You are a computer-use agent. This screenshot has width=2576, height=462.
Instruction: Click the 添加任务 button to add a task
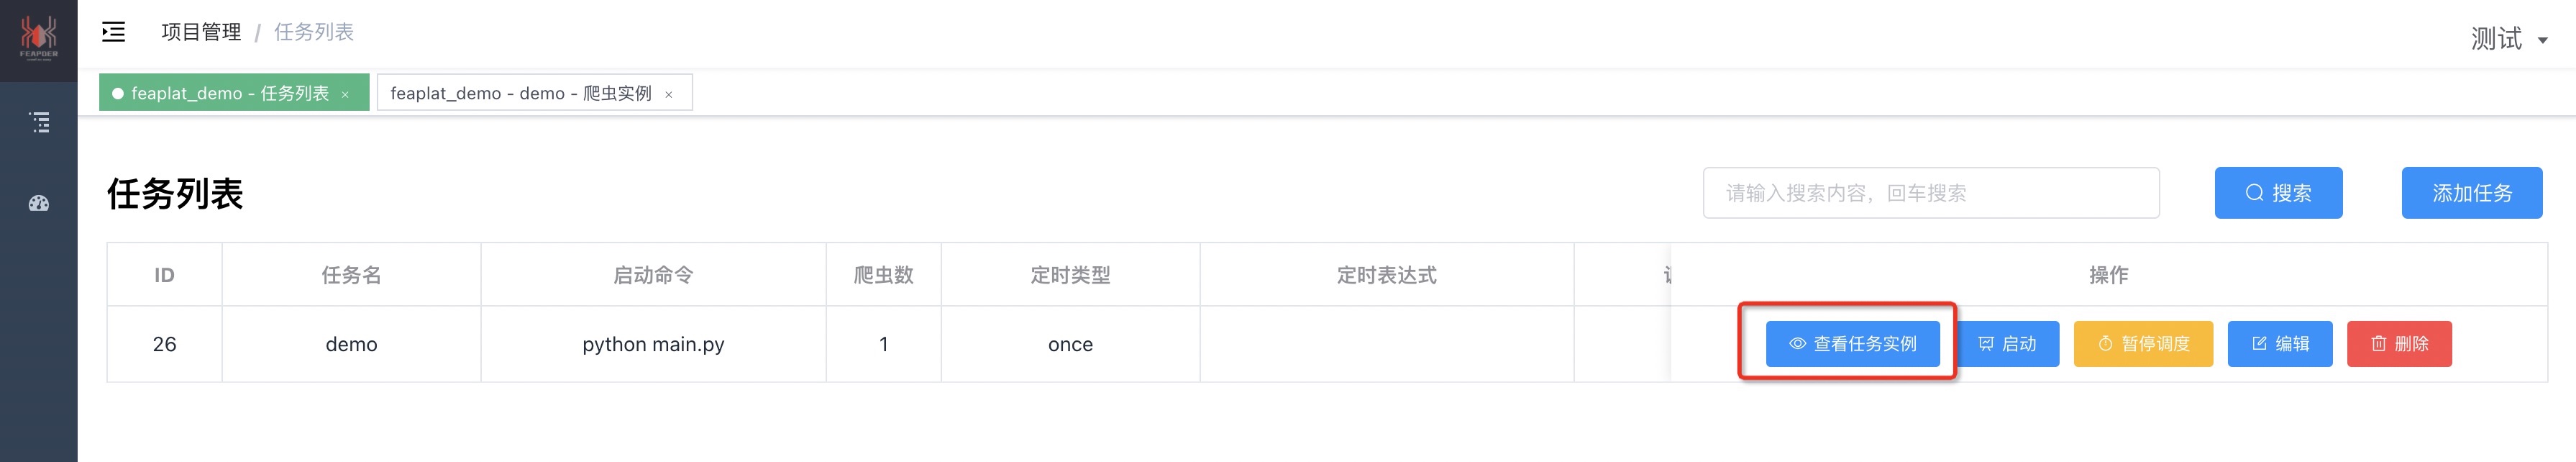[2472, 193]
